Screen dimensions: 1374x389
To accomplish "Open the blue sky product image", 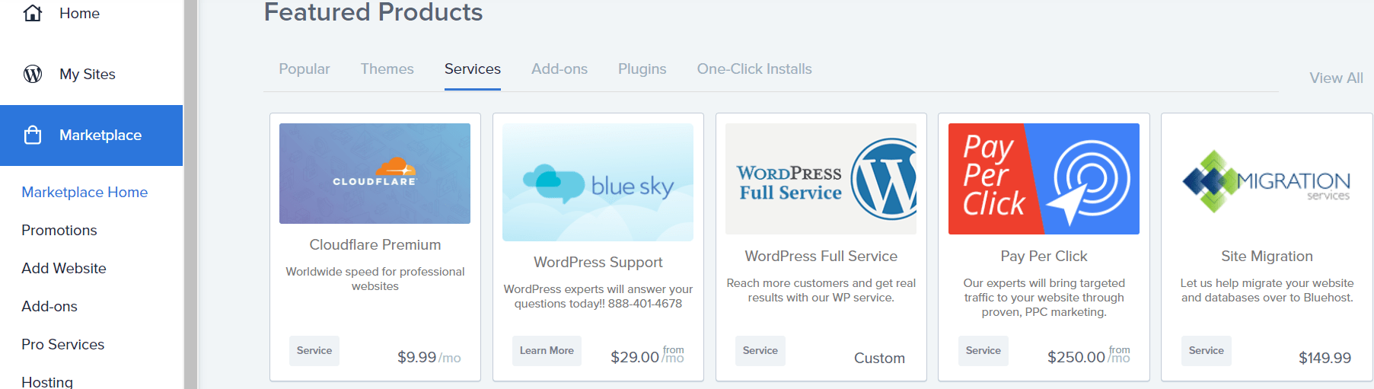I will 598,182.
